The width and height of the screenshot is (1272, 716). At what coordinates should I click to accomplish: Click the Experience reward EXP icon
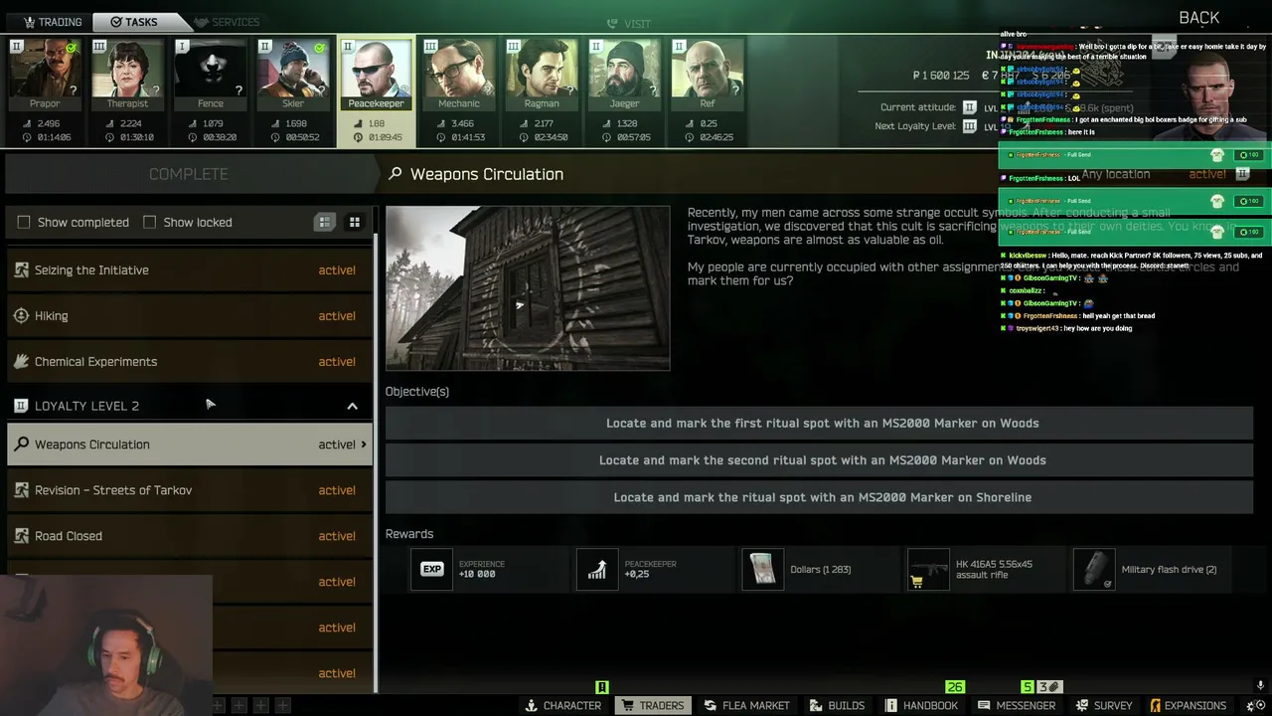(432, 570)
